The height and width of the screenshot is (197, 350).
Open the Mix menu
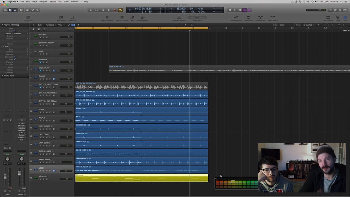pyautogui.click(x=60, y=1)
